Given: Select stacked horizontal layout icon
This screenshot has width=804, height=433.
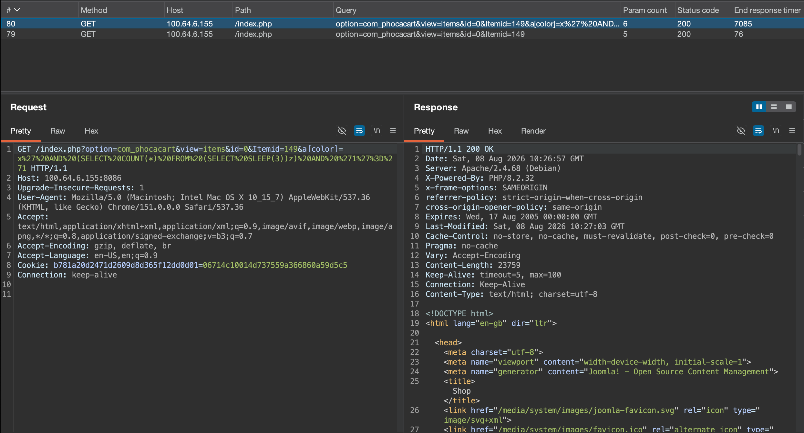Looking at the screenshot, I should (774, 107).
